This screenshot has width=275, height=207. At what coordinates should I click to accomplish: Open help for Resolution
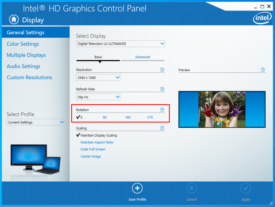point(162,70)
